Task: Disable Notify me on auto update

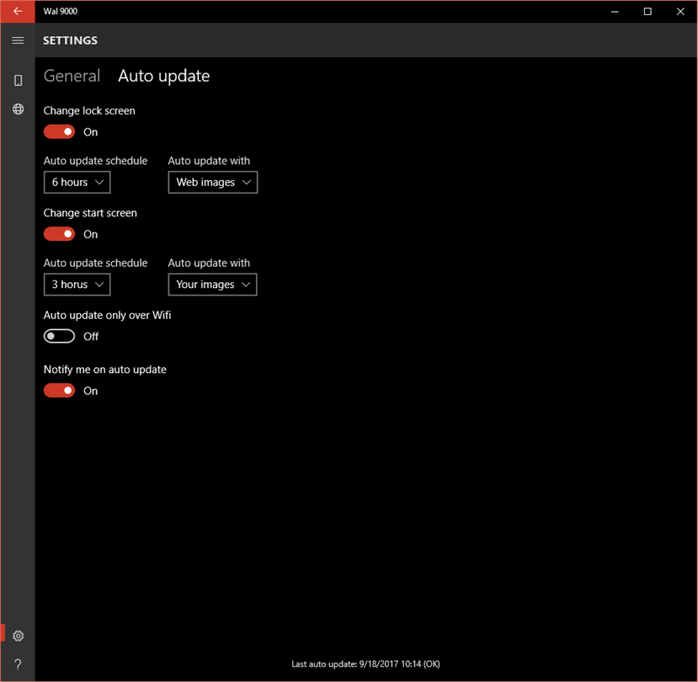Action: [x=59, y=391]
